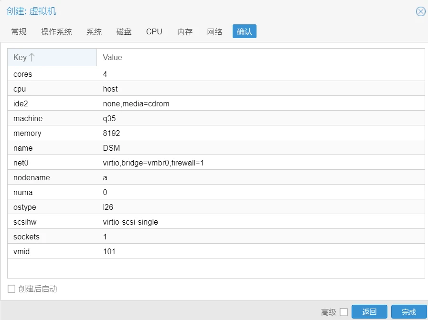Close the Create VM dialog
Image resolution: width=428 pixels, height=320 pixels.
tap(420, 11)
